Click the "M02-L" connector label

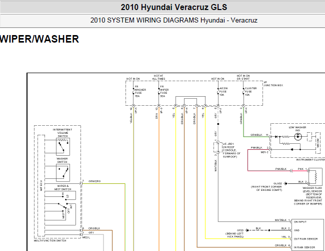[86, 237]
